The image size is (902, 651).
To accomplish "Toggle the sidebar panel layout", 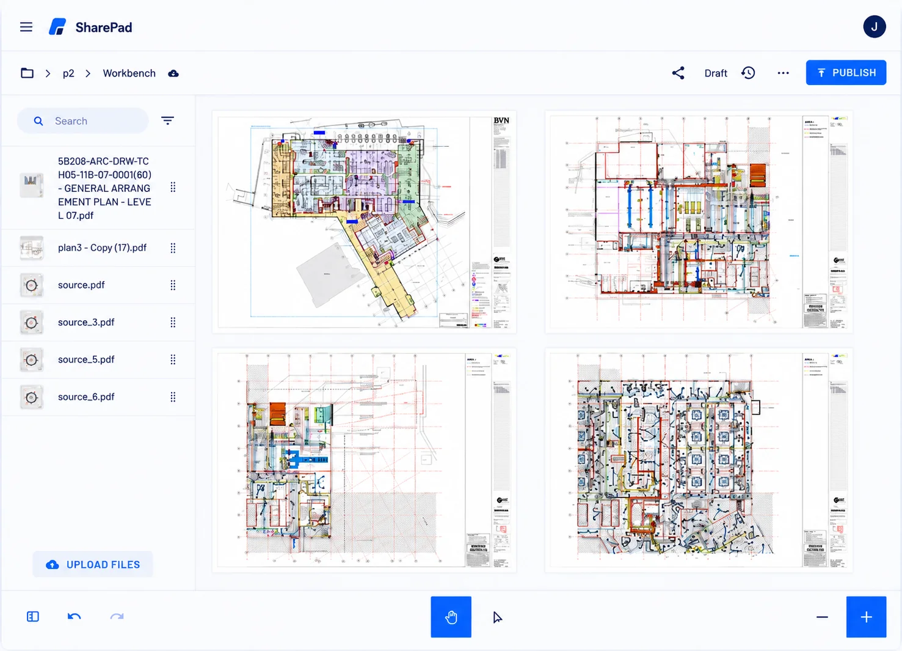I will pos(33,617).
